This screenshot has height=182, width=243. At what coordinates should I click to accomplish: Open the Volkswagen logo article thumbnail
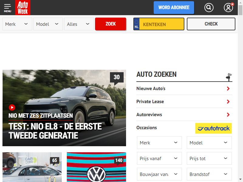click(x=96, y=167)
